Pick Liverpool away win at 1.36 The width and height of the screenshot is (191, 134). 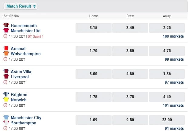pos(167,74)
